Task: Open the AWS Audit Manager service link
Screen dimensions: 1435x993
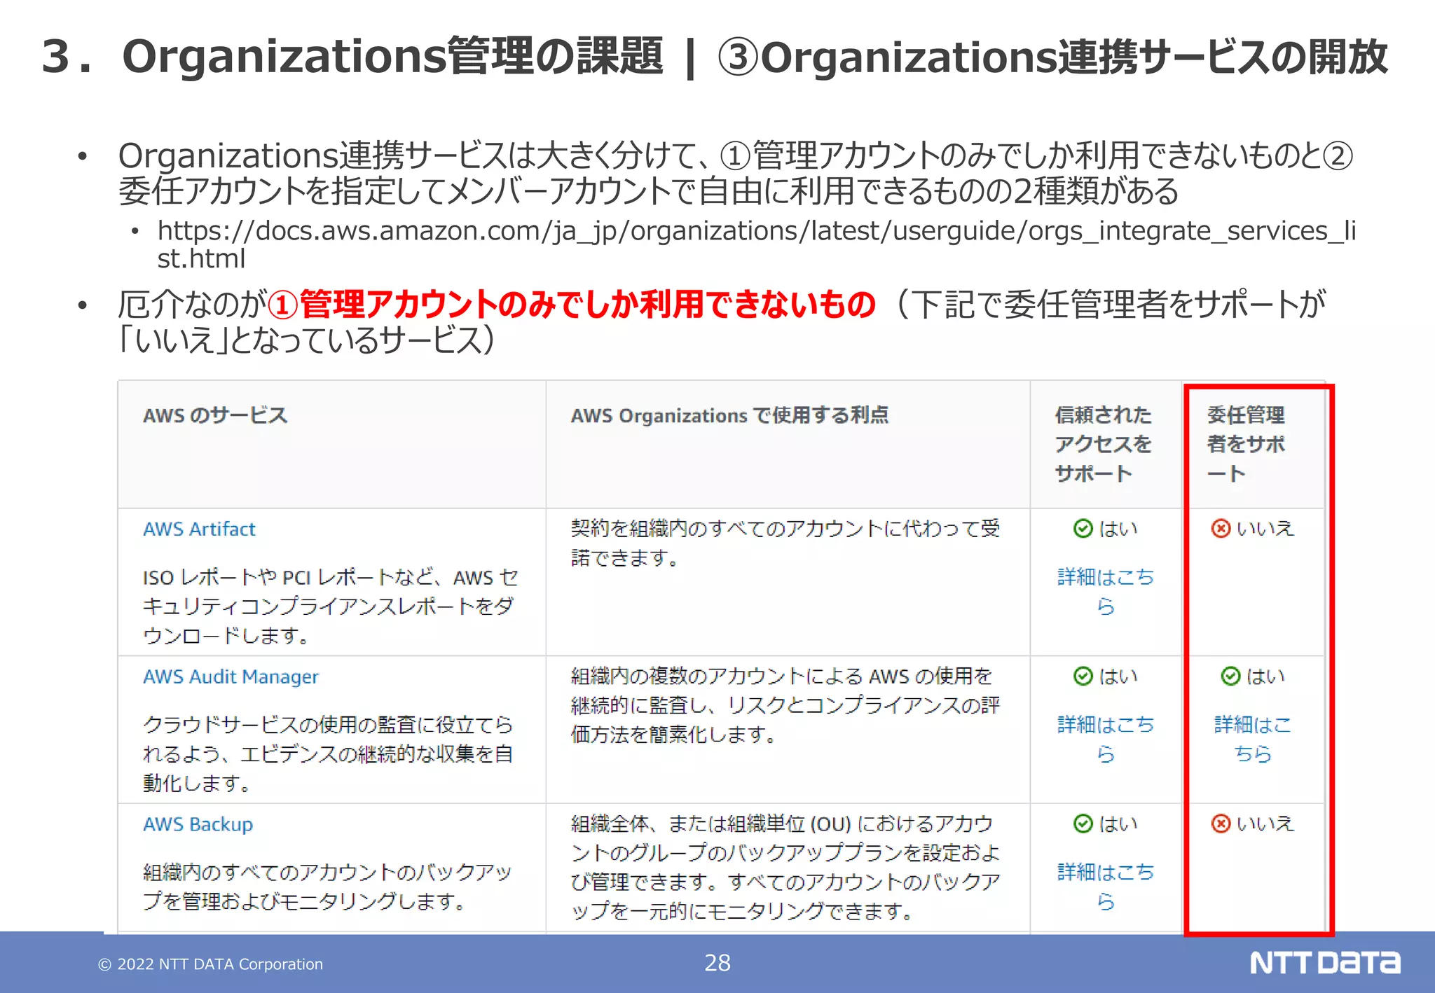Action: 231,676
